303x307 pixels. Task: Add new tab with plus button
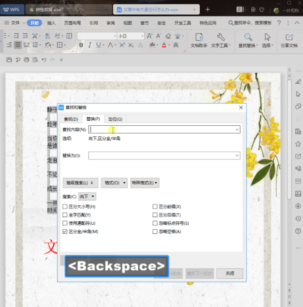click(207, 10)
